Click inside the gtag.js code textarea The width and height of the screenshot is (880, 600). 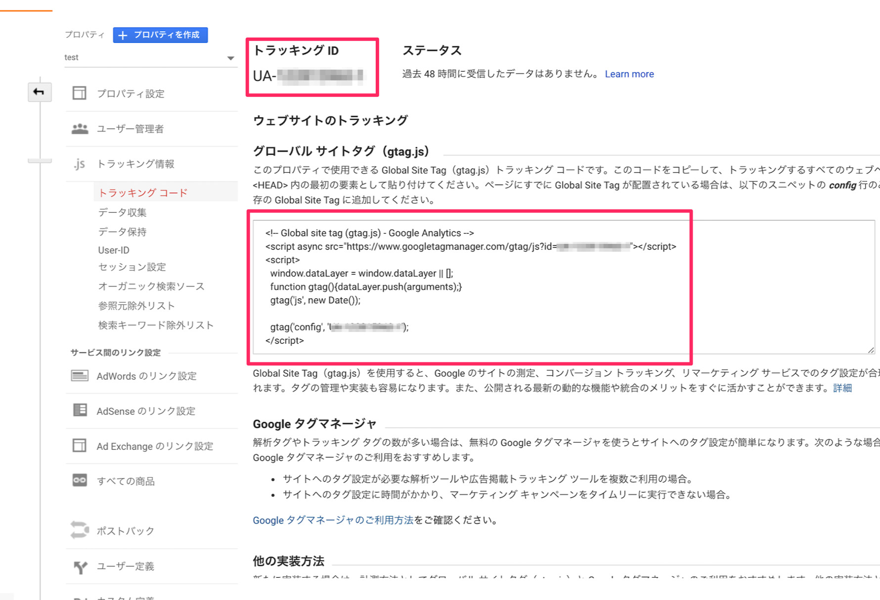(564, 287)
